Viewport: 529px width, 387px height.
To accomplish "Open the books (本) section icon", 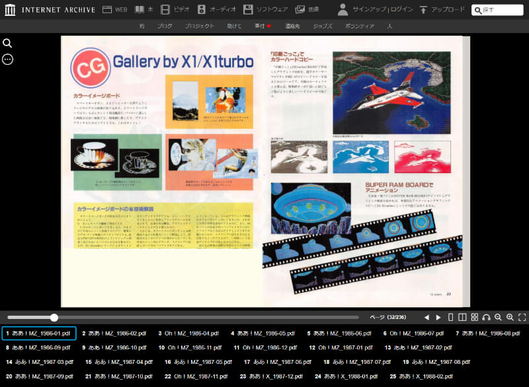I will tap(139, 9).
